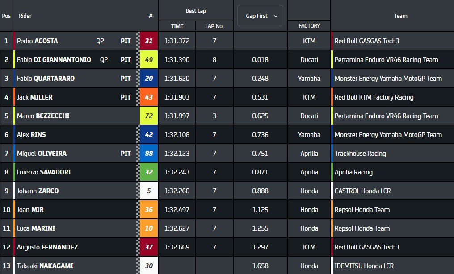Click best lap time 1:31.372
Image resolution: width=454 pixels, height=274 pixels.
tap(177, 41)
